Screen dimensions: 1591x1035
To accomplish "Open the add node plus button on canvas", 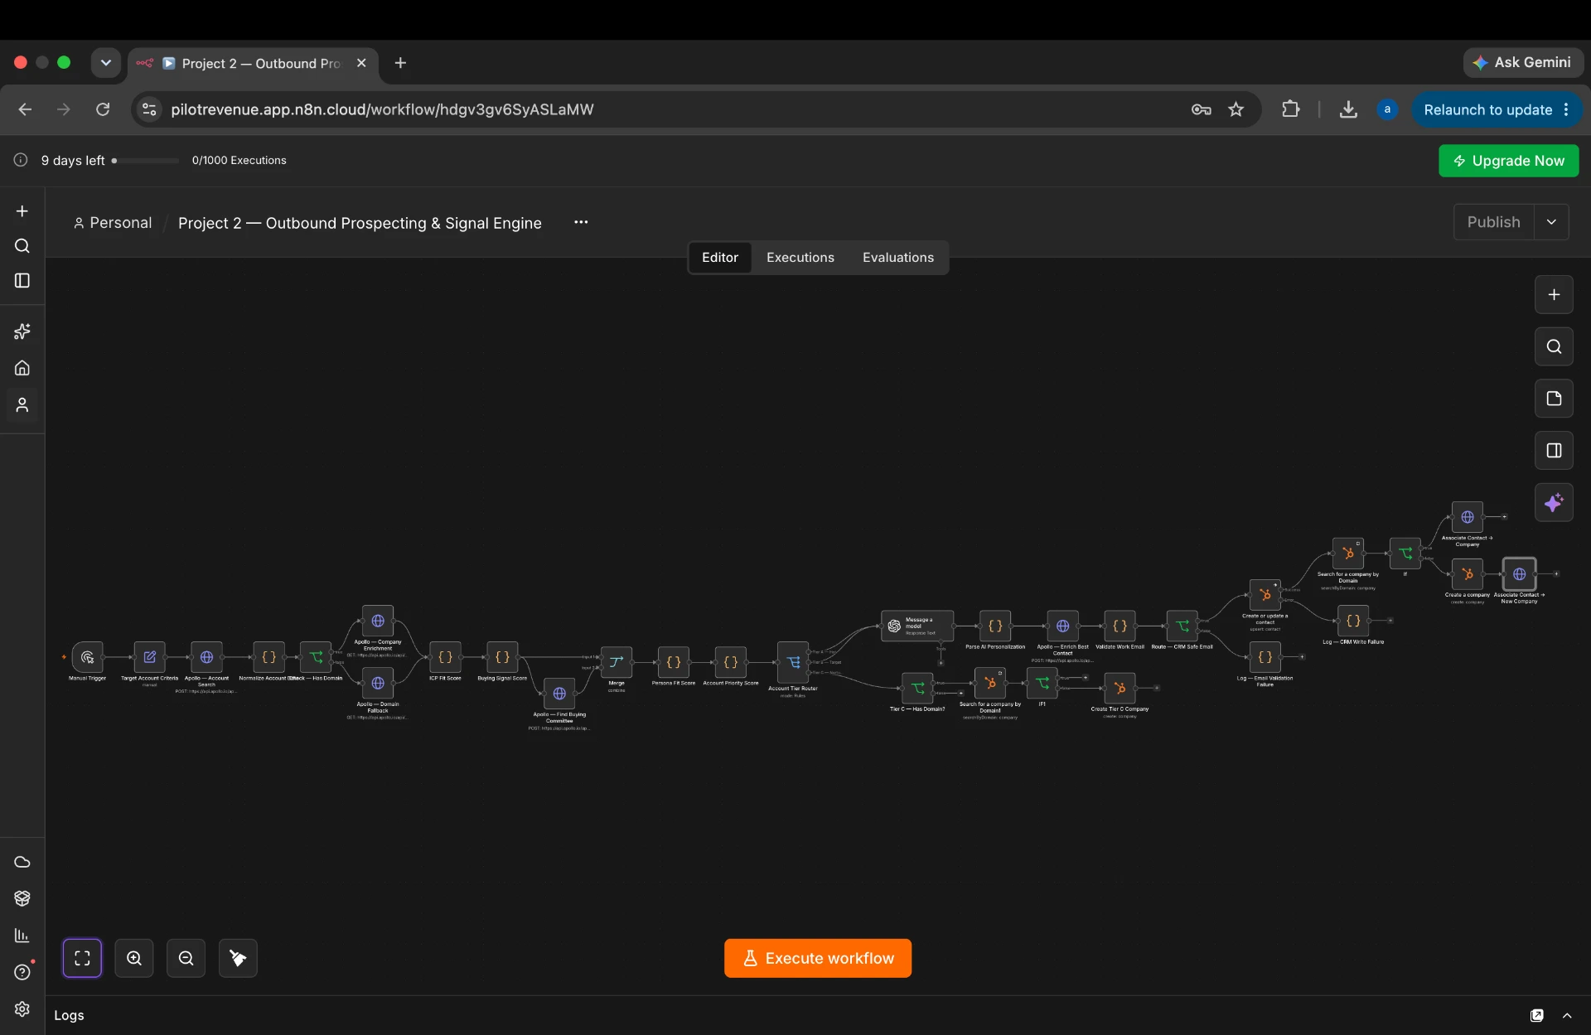I will coord(1554,295).
